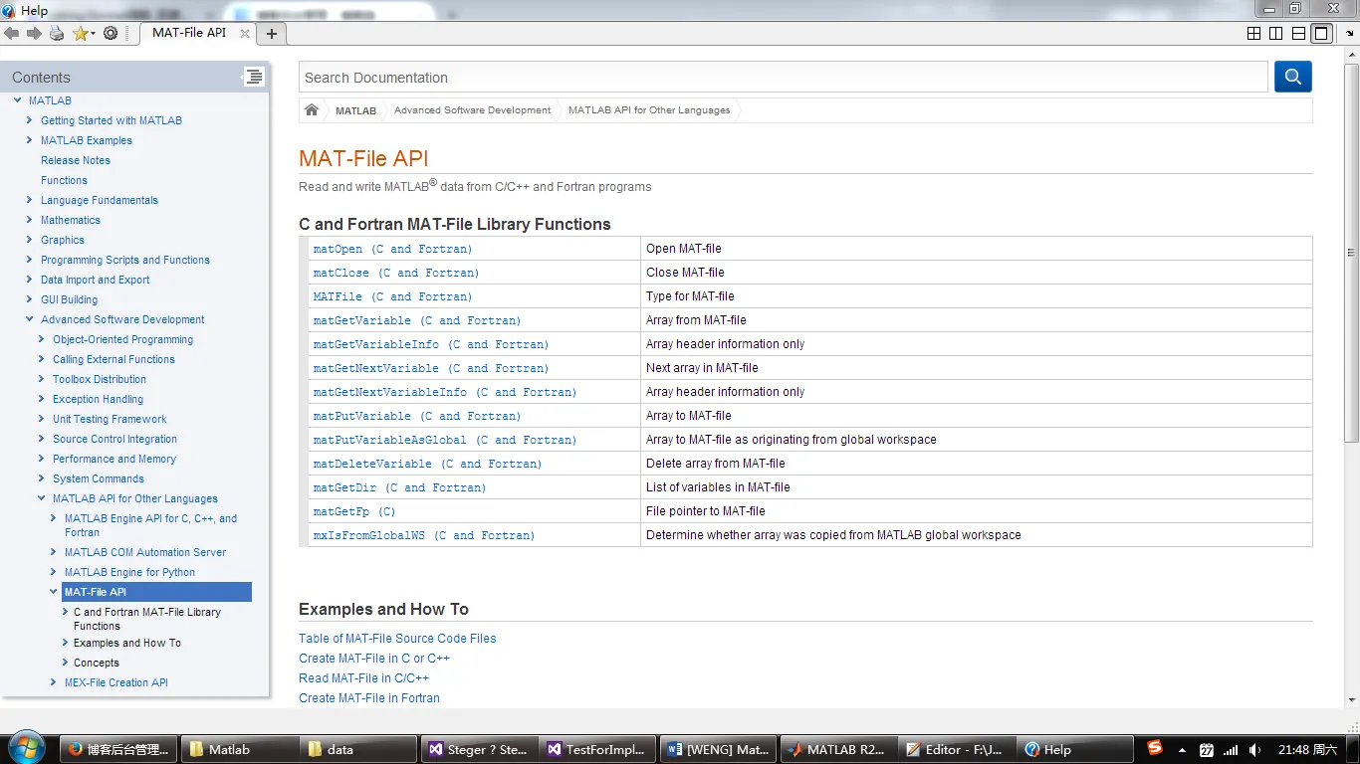Open Functions in contents tree

[64, 180]
